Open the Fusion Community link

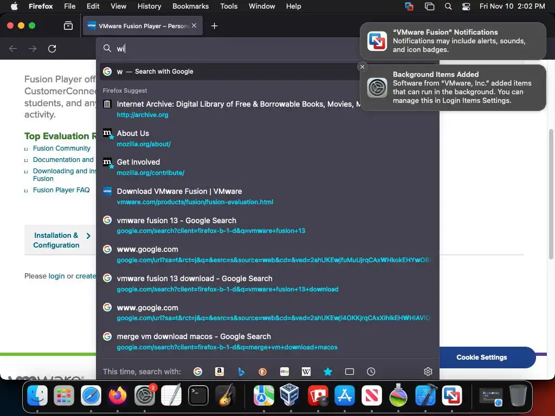point(62,148)
